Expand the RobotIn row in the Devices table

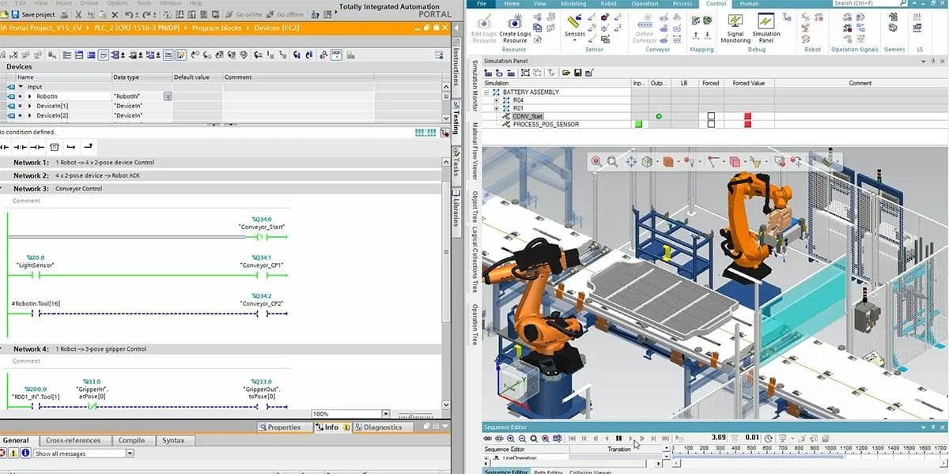click(29, 96)
